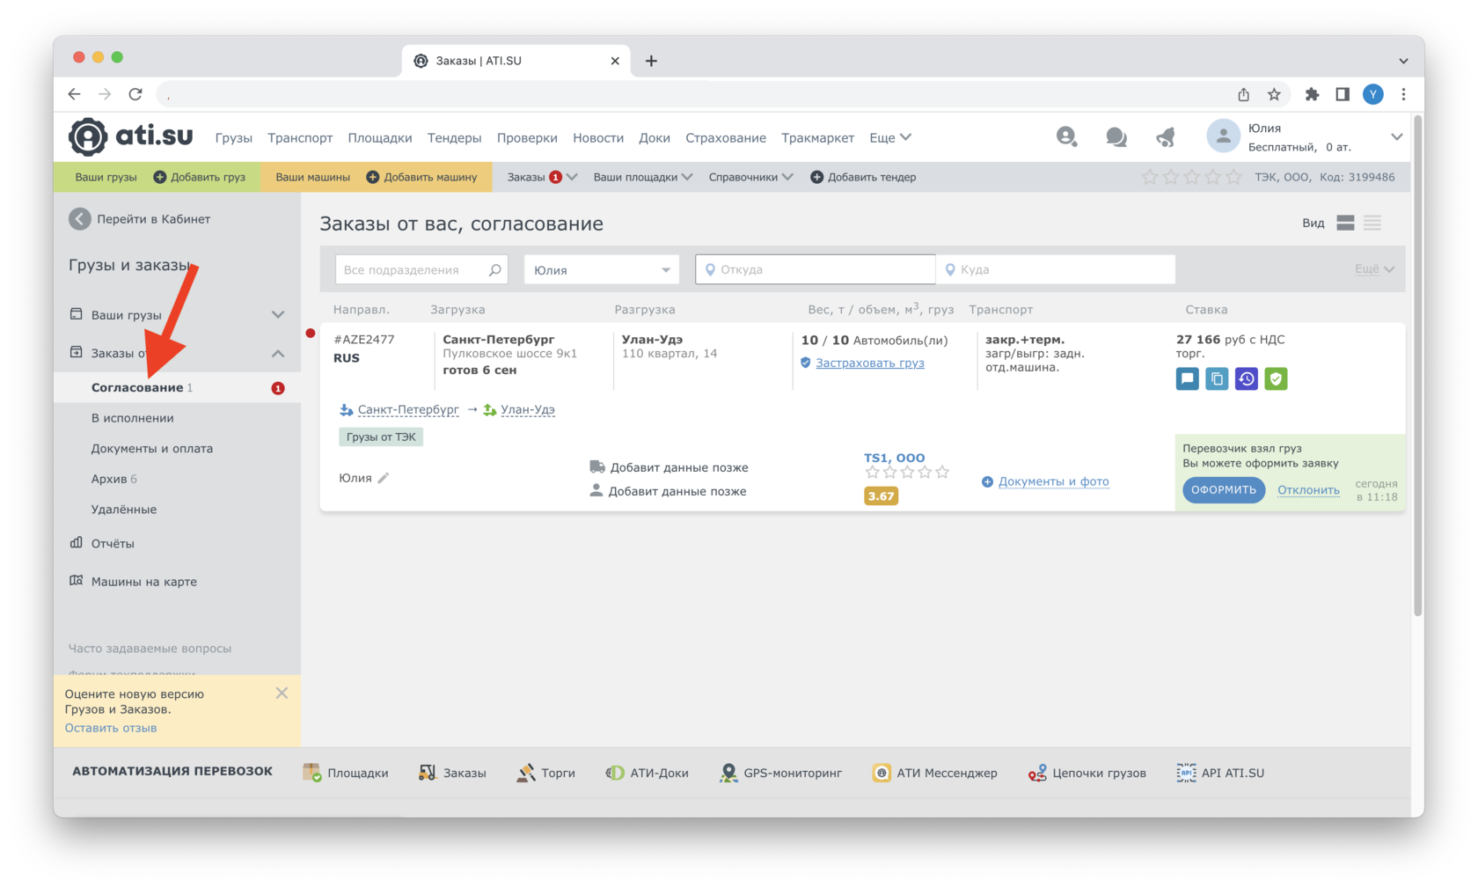This screenshot has width=1478, height=888.
Task: Click the green shield icon
Action: pyautogui.click(x=1277, y=379)
